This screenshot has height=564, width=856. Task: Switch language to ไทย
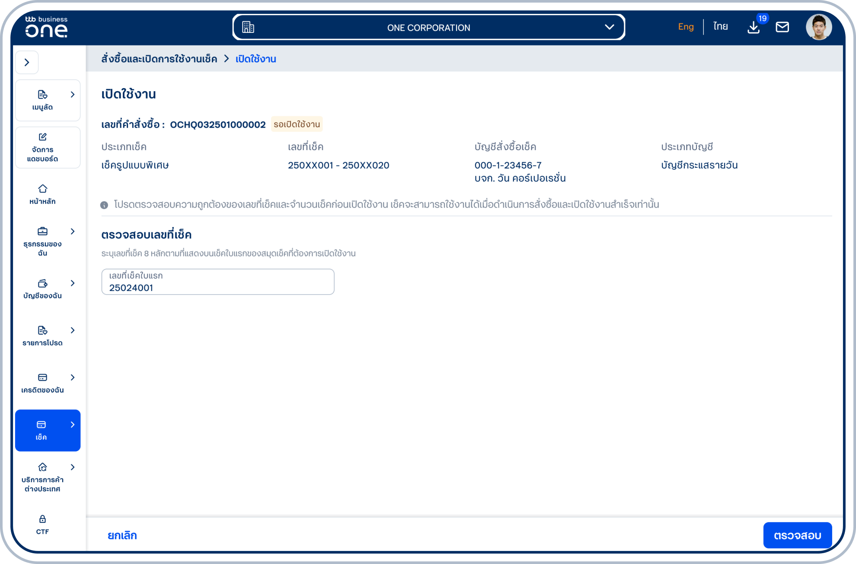(720, 27)
